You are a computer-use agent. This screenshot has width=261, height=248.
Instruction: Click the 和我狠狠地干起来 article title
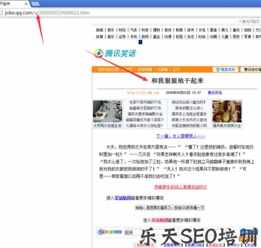pos(177,81)
